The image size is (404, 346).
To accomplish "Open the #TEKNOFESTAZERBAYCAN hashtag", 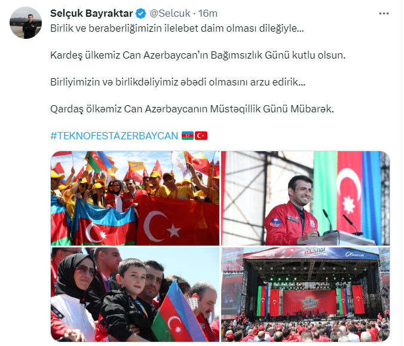I will (114, 136).
